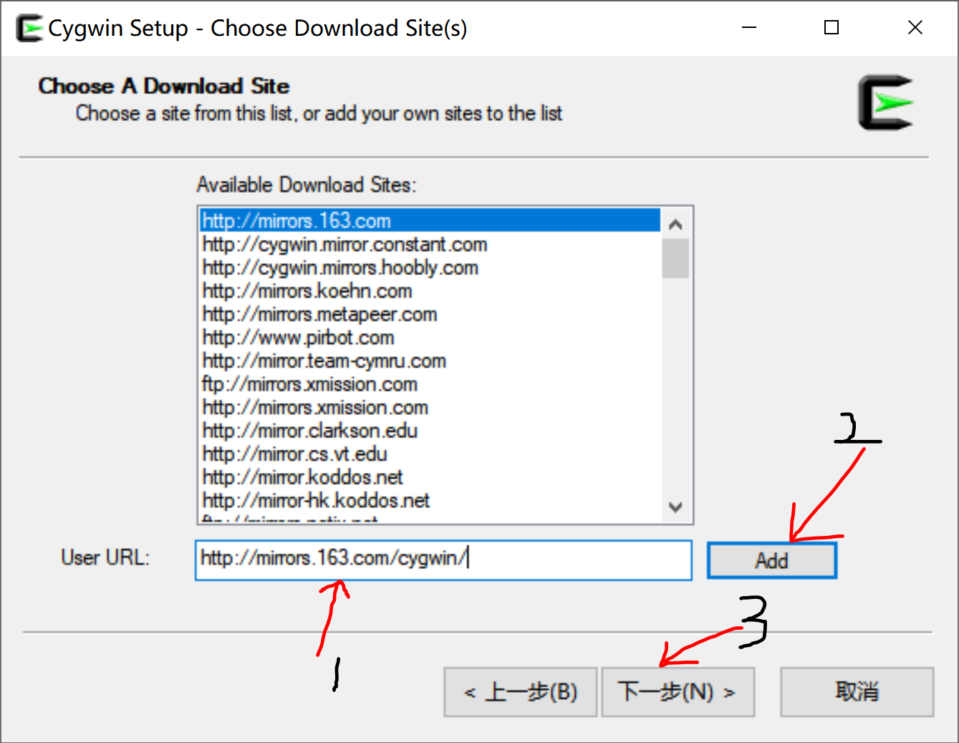Image resolution: width=959 pixels, height=743 pixels.
Task: Pick the ftp://mirrors.xmission.com entry
Action: click(x=430, y=383)
